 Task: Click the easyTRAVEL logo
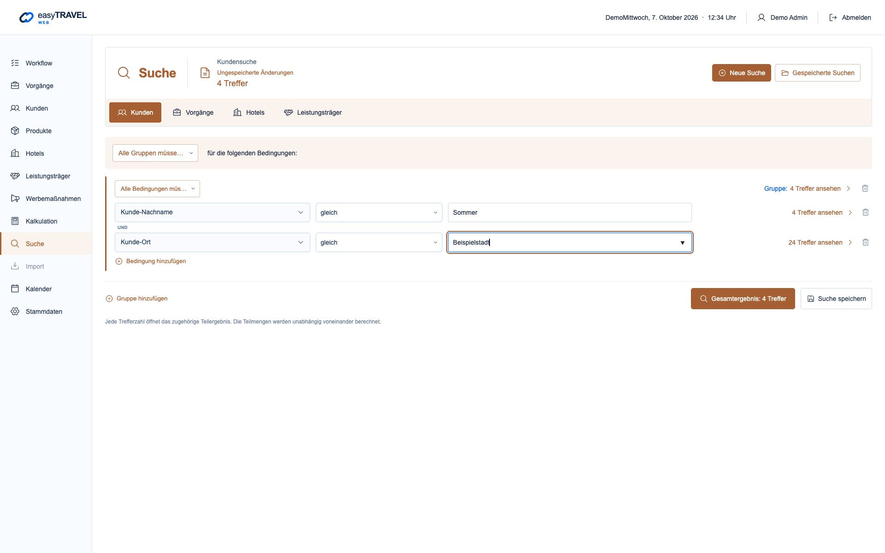53,18
